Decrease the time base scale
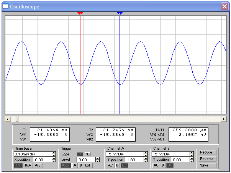Viewport: 231px width, 173px height. point(54,155)
